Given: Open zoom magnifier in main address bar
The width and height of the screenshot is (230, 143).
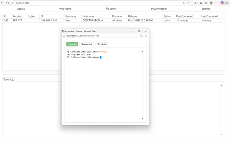Looking at the screenshot, I should pyautogui.click(x=184, y=3).
